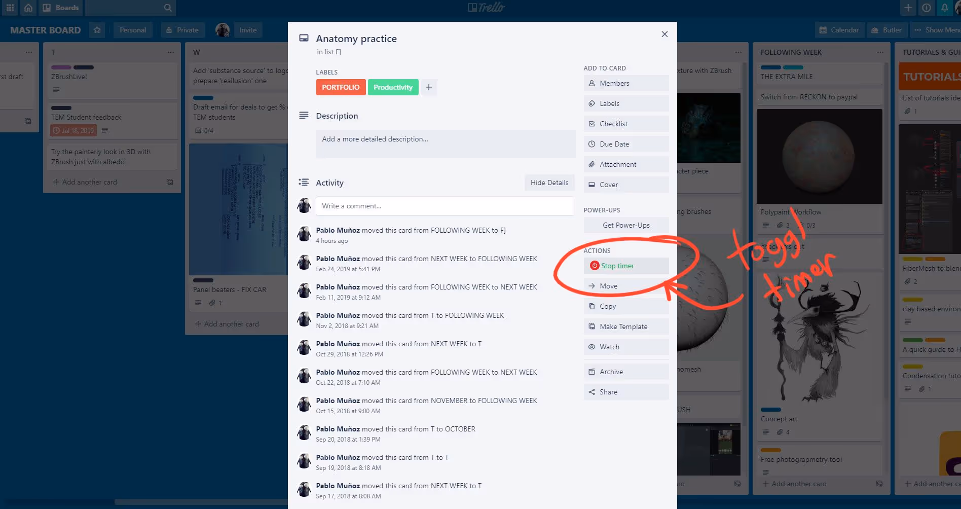Add an Attachment to the card
The width and height of the screenshot is (961, 509).
(626, 164)
